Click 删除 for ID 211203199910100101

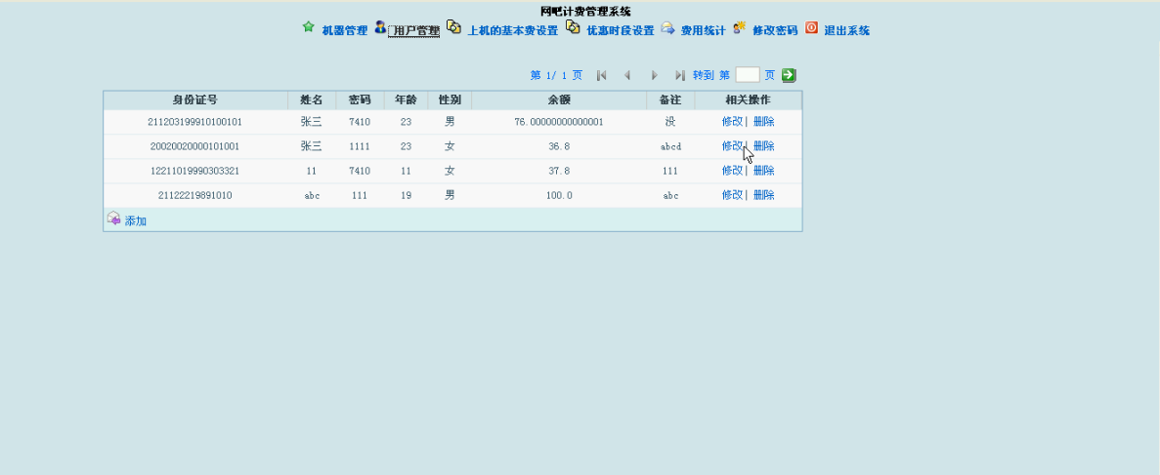[x=763, y=122]
